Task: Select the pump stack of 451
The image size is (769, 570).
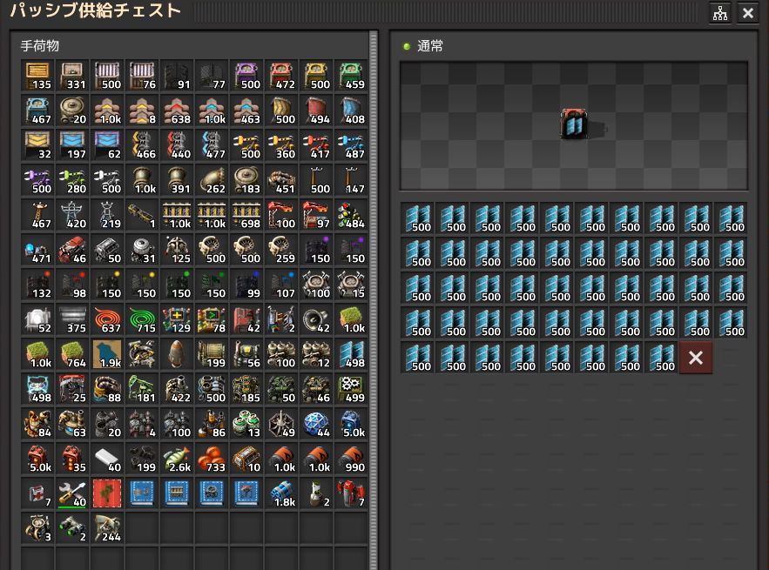Action: click(281, 180)
